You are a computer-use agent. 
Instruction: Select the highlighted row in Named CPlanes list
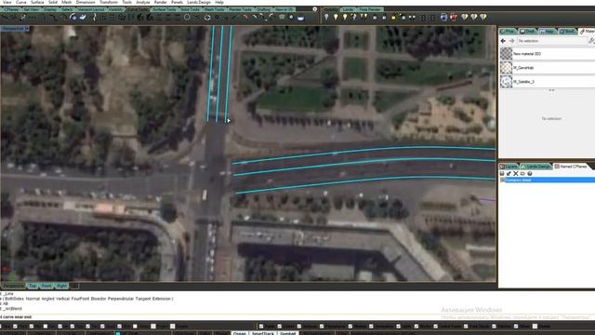547,180
